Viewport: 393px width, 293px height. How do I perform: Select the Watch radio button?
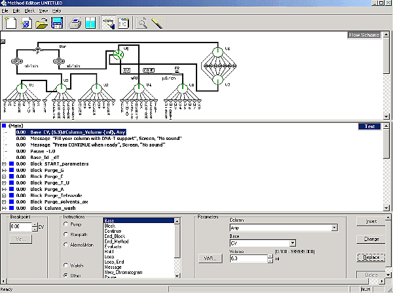click(66, 265)
